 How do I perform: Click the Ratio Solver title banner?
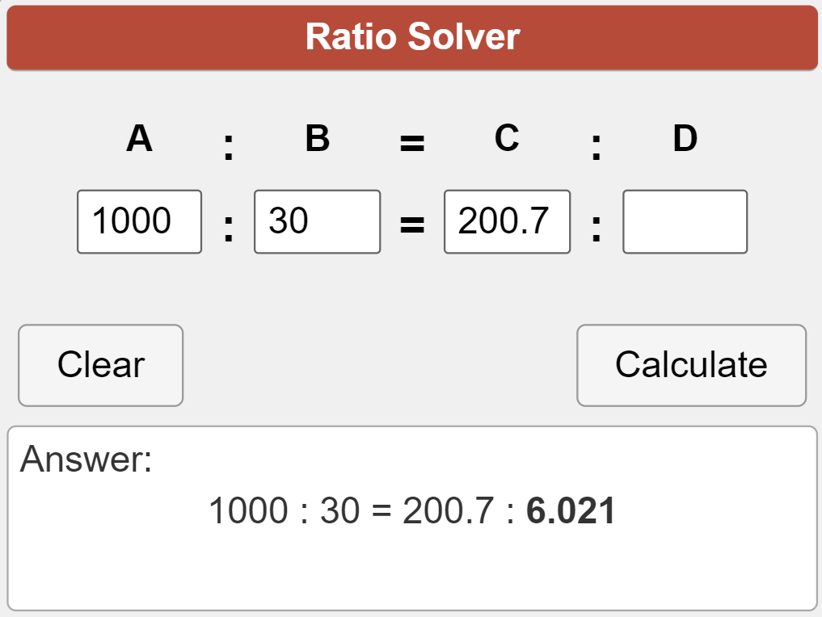[412, 37]
